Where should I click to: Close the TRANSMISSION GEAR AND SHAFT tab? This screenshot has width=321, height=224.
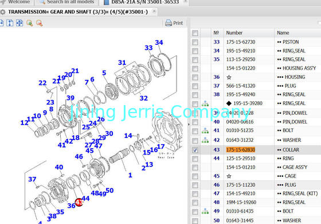pos(154,11)
